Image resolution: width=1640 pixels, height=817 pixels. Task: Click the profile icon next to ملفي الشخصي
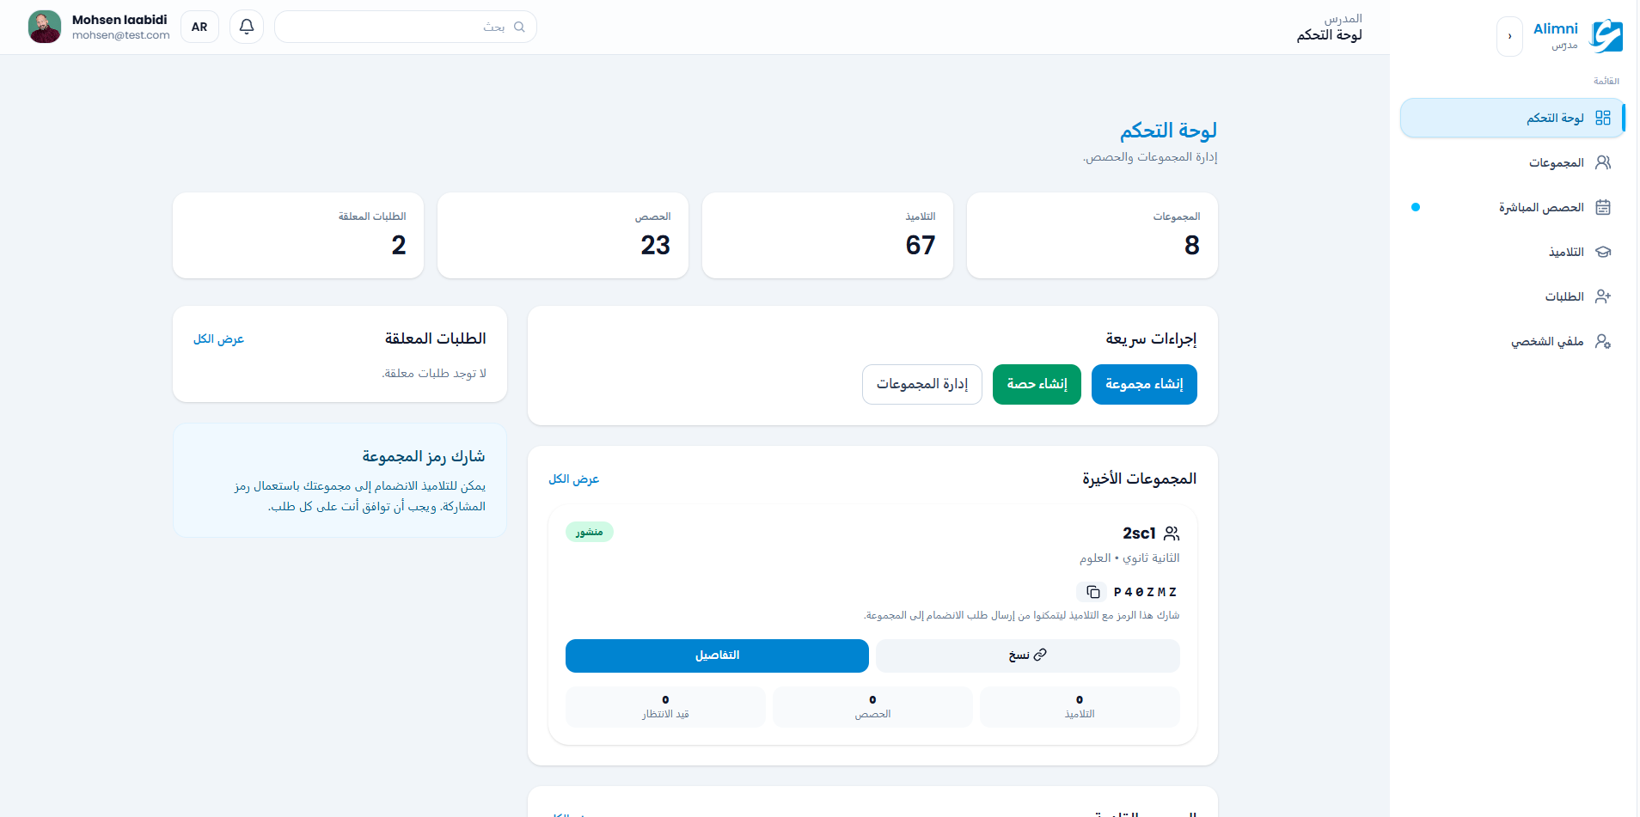click(1603, 341)
